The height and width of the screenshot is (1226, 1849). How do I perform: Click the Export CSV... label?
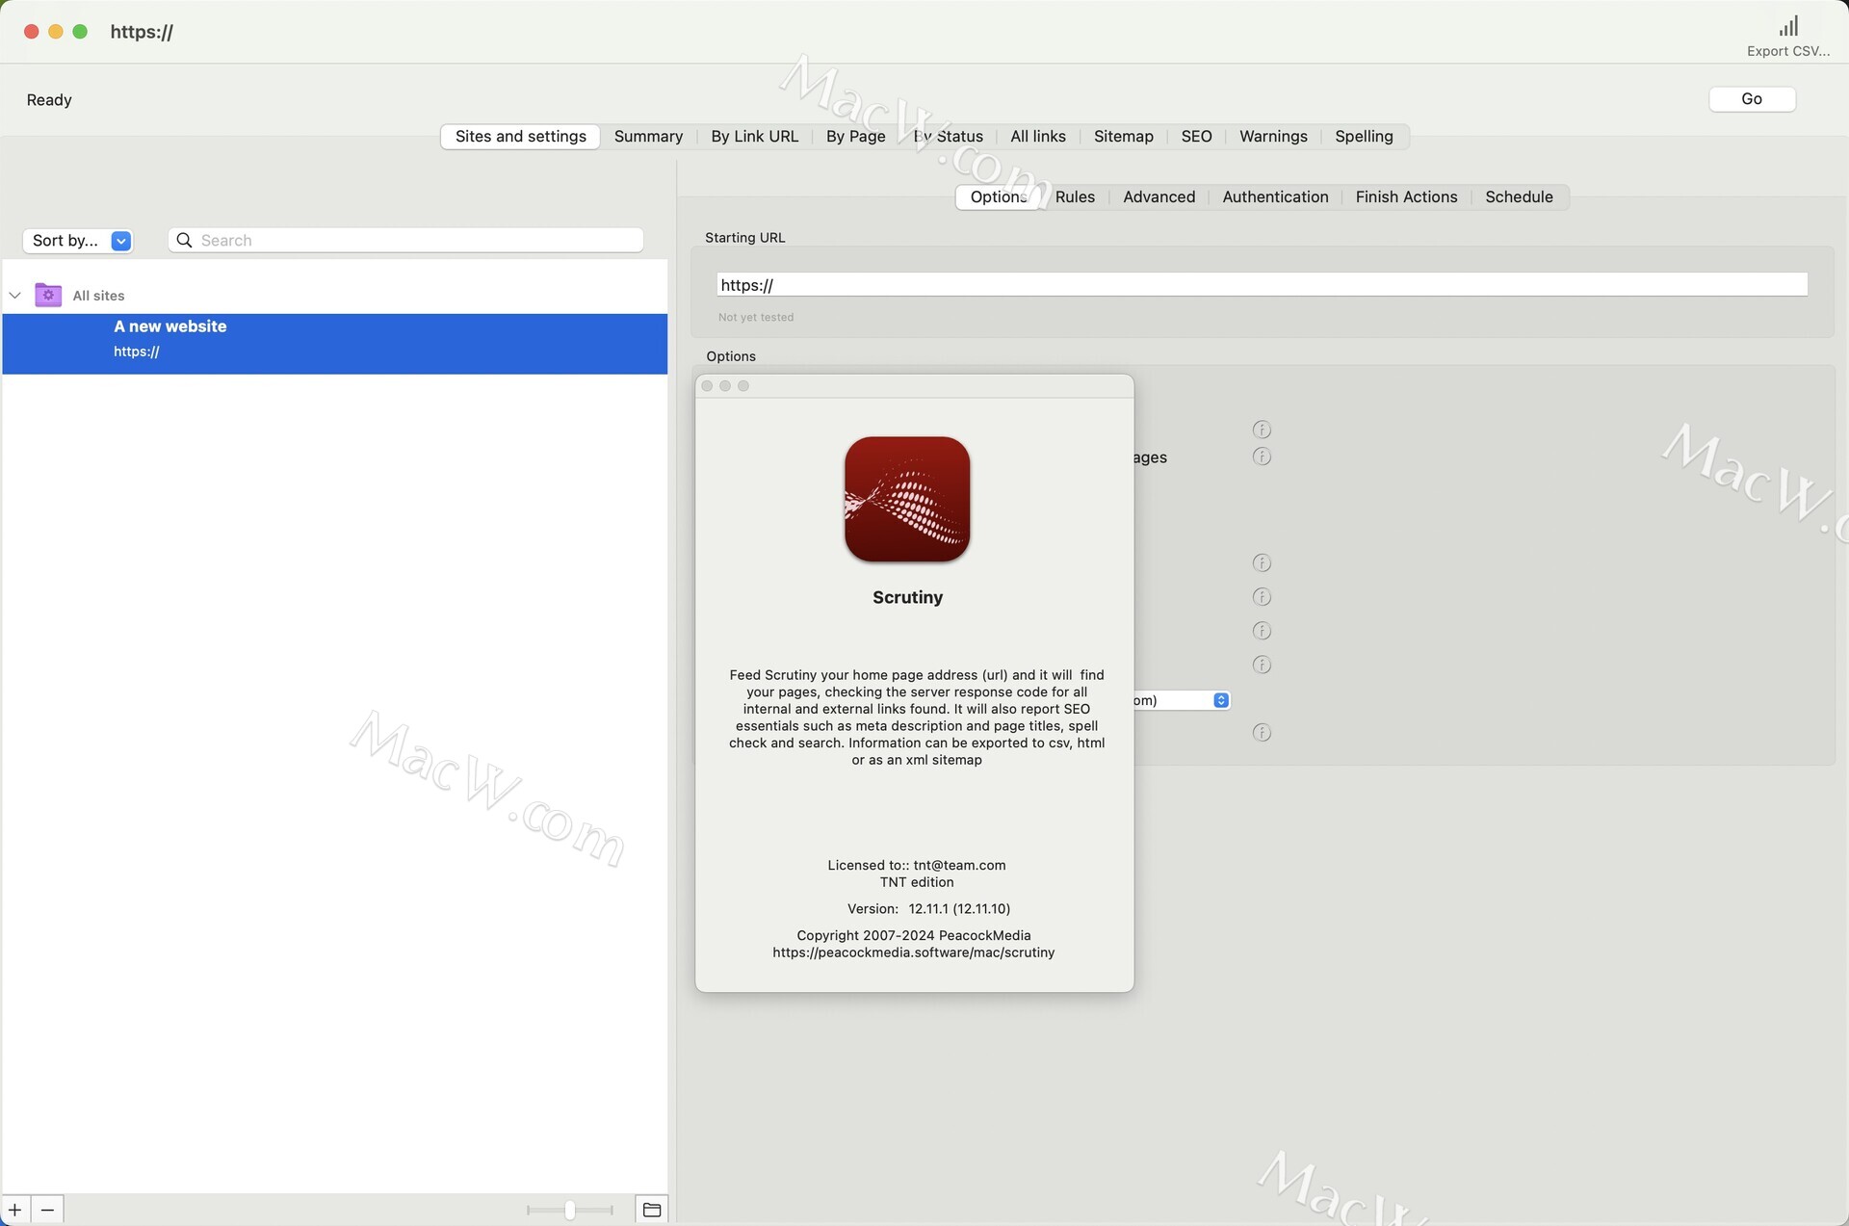coord(1788,51)
